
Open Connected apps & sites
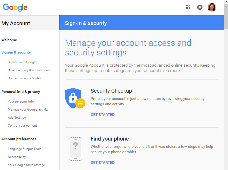click(25, 78)
